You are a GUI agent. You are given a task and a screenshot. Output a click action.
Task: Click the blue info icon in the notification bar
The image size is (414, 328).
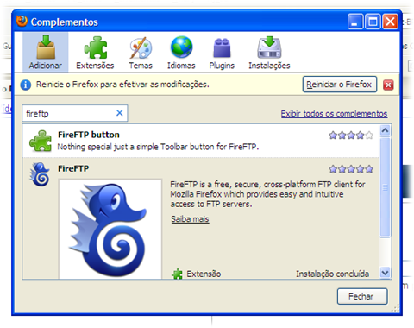(26, 85)
